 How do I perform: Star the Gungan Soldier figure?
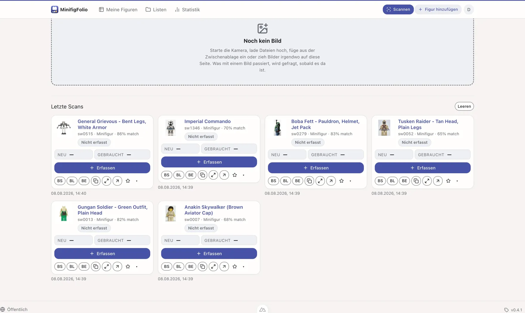(x=128, y=267)
